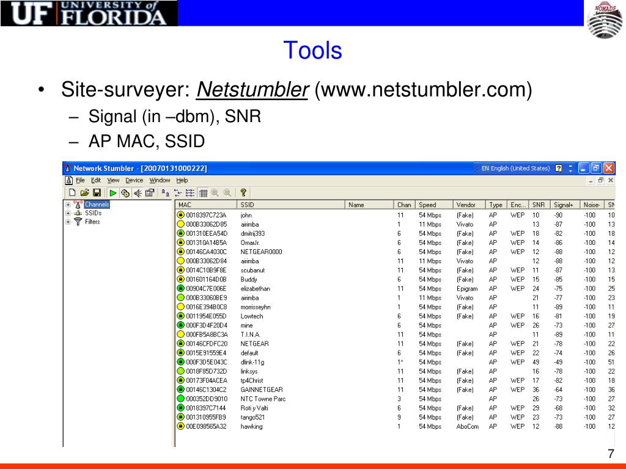This screenshot has width=626, height=469.
Task: Select the row with SSID "elizabethan"
Action: tap(396, 288)
